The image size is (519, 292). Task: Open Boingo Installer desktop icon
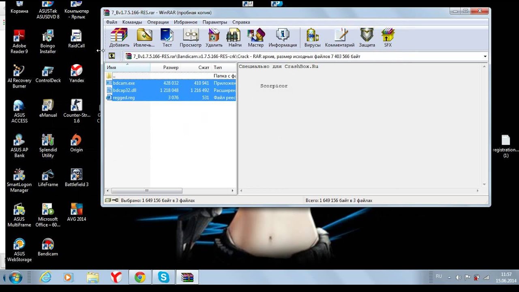coord(48,42)
